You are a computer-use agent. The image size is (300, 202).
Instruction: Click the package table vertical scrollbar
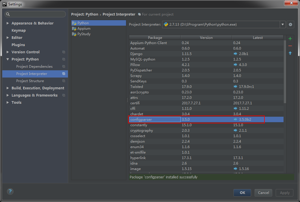coord(285,71)
